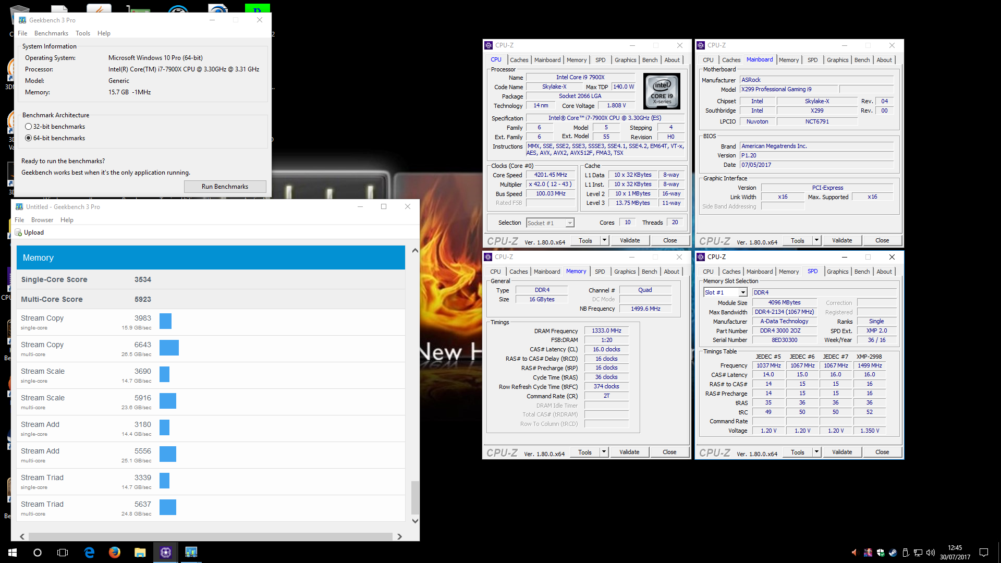
Task: Open the Graphics tab in the Memory window
Action: click(625, 272)
